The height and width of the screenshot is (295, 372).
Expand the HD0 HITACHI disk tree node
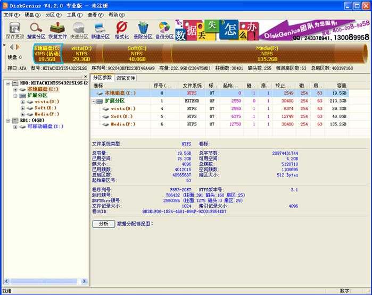[x=7, y=83]
